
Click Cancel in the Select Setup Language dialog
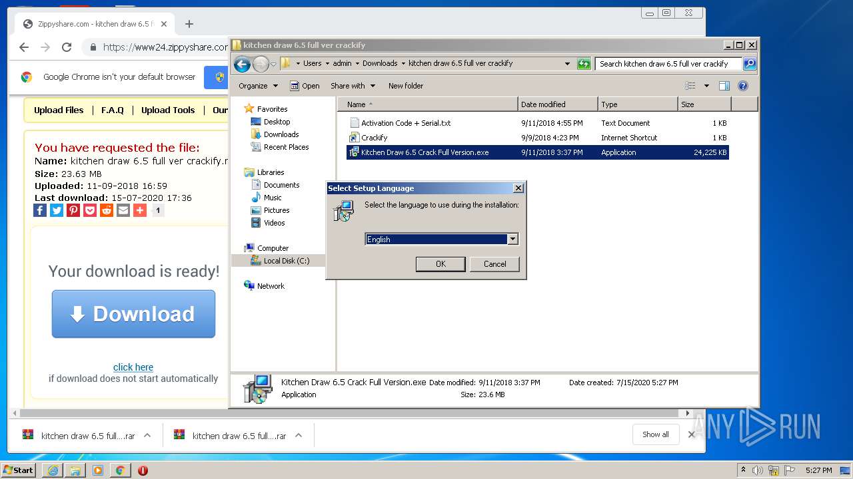494,264
